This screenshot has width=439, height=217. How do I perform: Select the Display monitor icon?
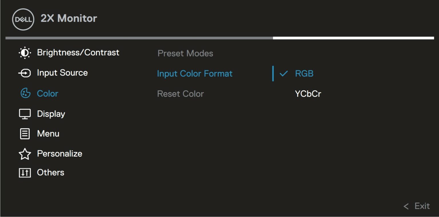[25, 113]
